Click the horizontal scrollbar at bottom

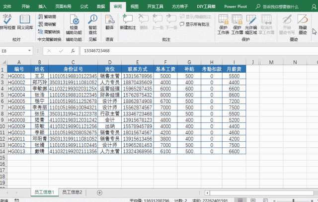tap(199, 192)
